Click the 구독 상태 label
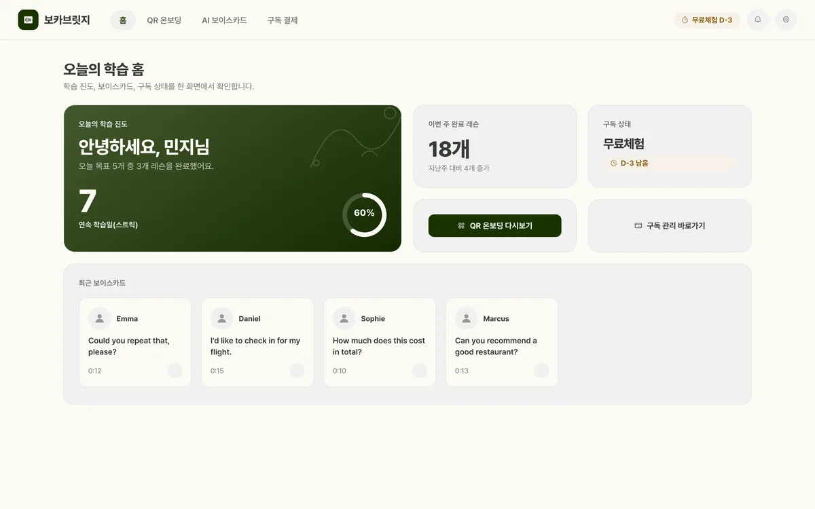 (617, 124)
